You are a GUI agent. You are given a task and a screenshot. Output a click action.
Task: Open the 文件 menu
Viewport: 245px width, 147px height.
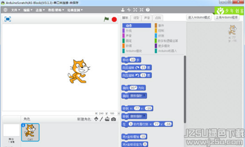click(15, 10)
